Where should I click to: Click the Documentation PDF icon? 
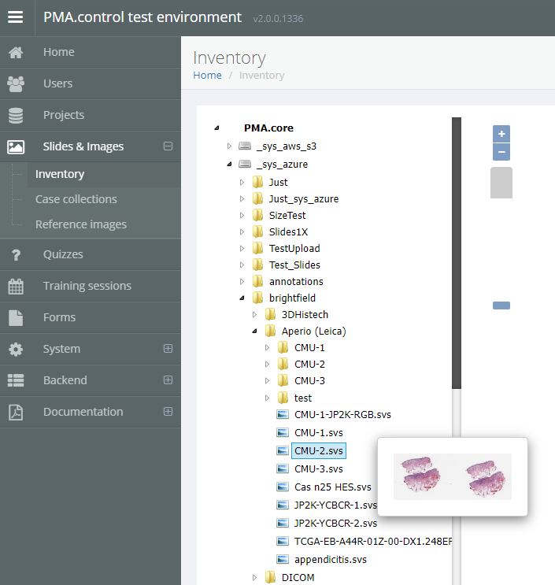point(16,412)
